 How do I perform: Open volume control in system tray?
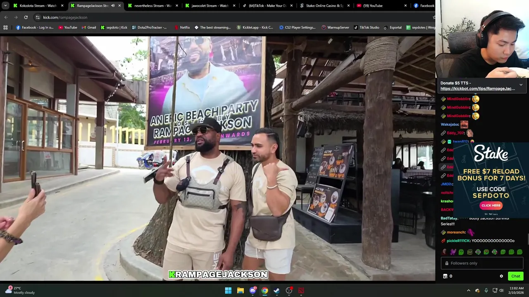[x=501, y=290]
